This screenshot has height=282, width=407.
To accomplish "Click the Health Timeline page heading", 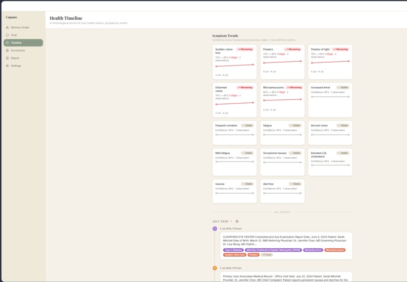I will tap(66, 18).
